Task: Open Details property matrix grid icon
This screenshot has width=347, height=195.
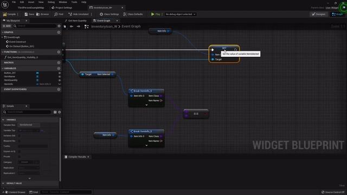Action: click(x=55, y=112)
